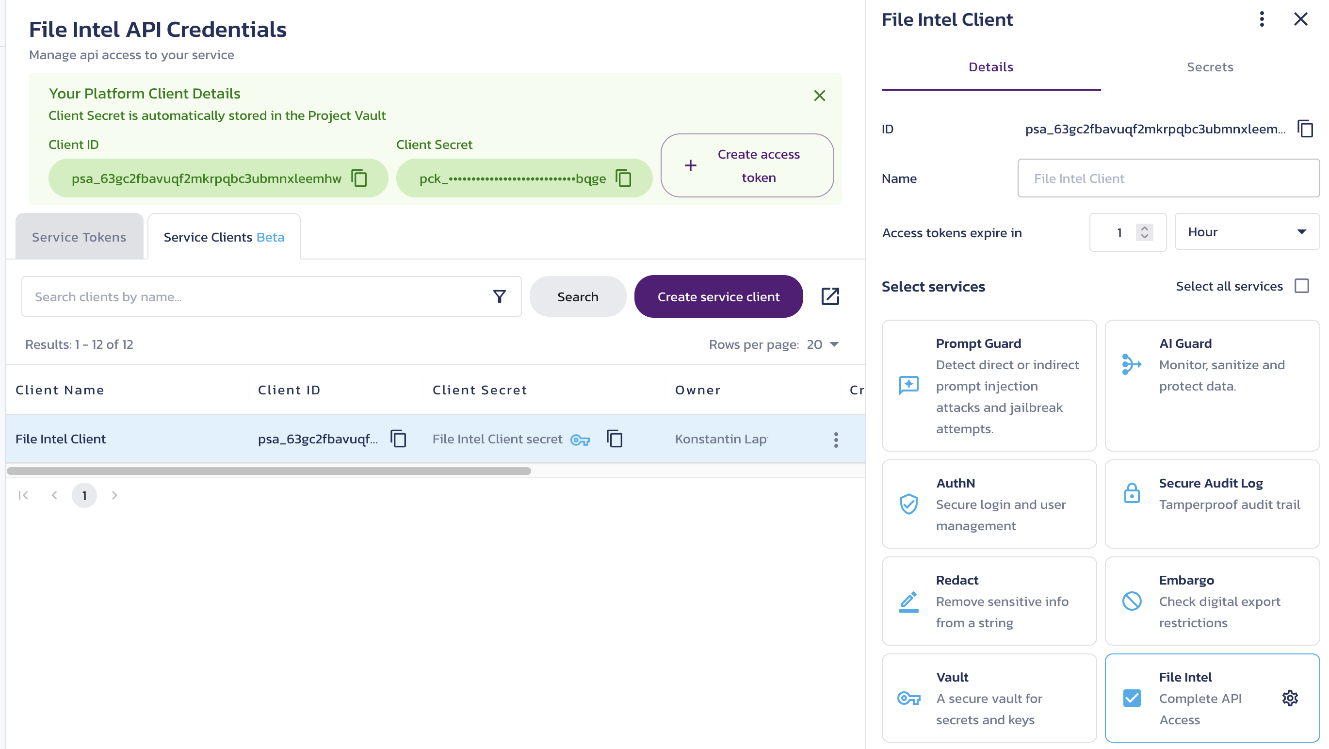Click the Konstantin owner cell
This screenshot has height=749, width=1329.
tap(721, 439)
